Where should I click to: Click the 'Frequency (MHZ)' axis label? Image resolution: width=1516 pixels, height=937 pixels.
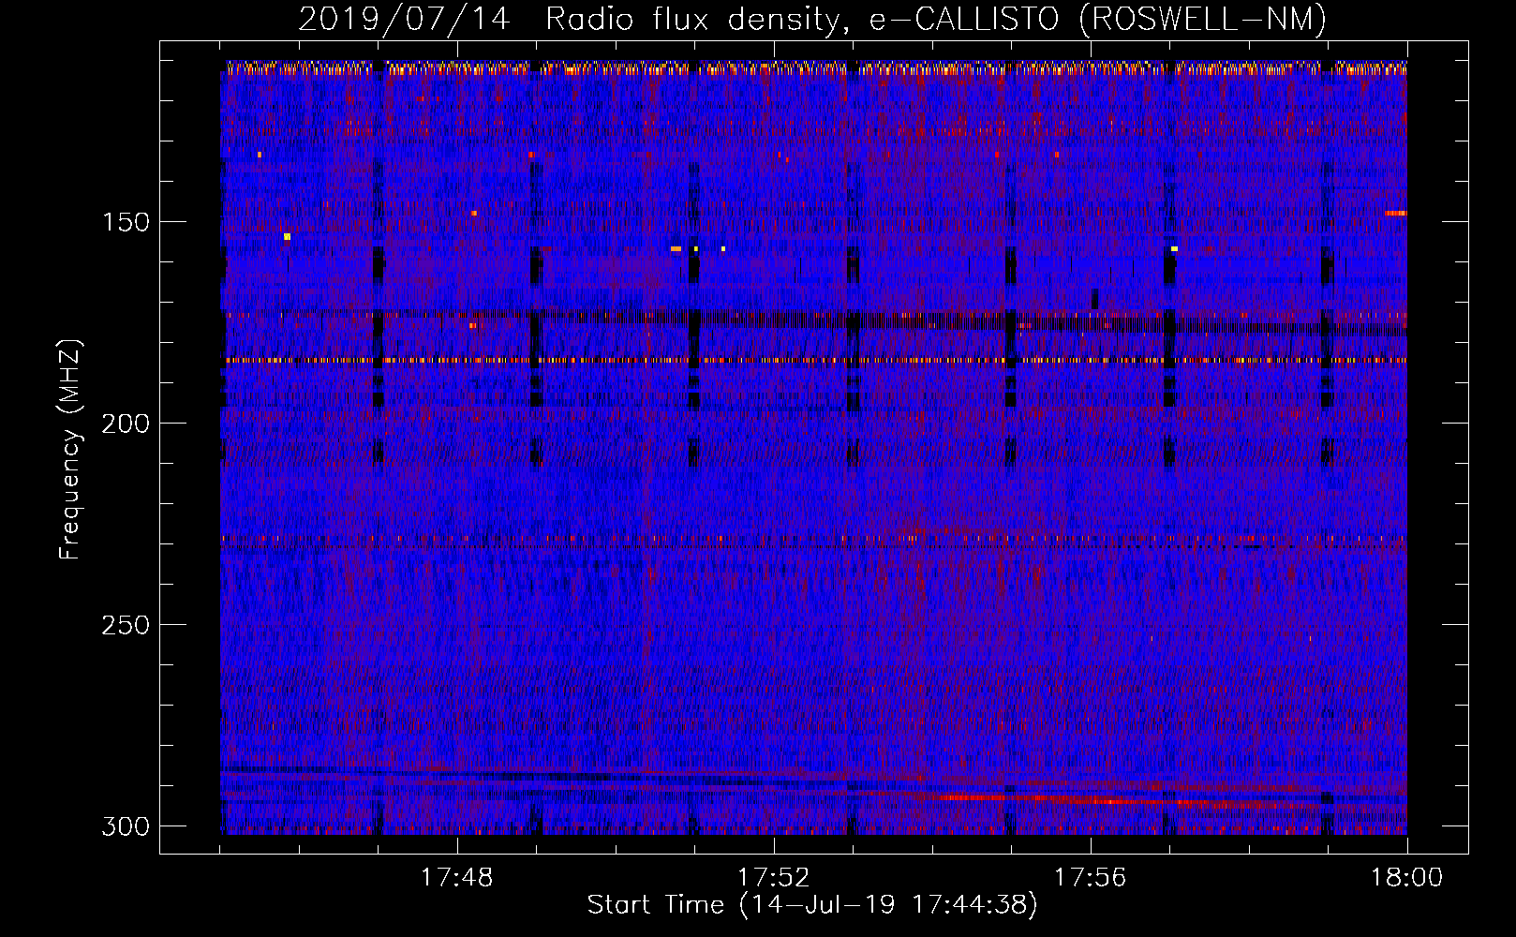point(70,449)
